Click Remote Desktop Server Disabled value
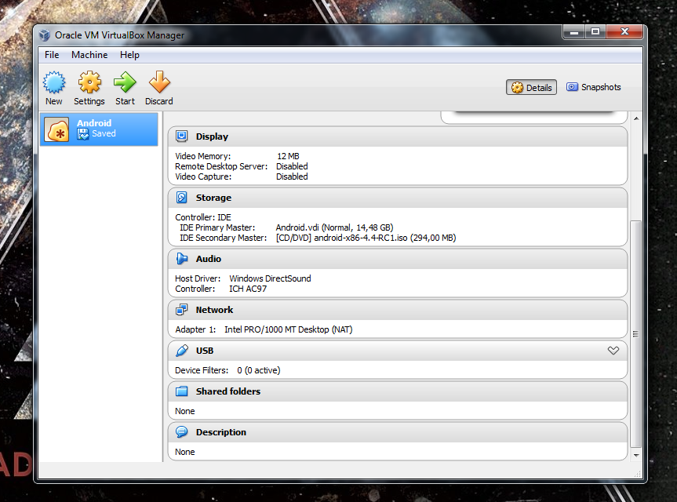677x502 pixels. click(x=292, y=166)
